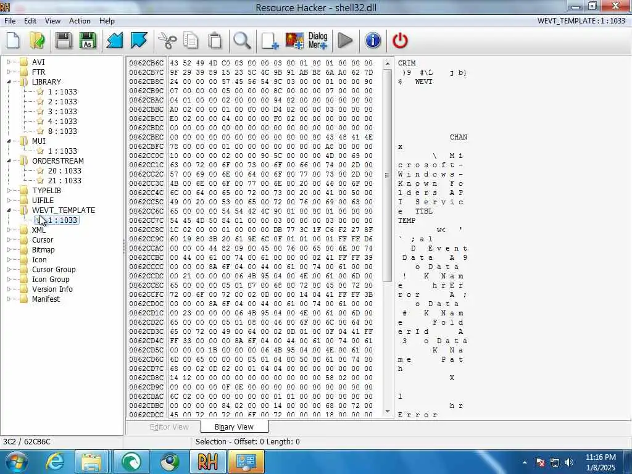Click the volume speaker tray icon
Screen dimensions: 632x474
click(x=569, y=462)
